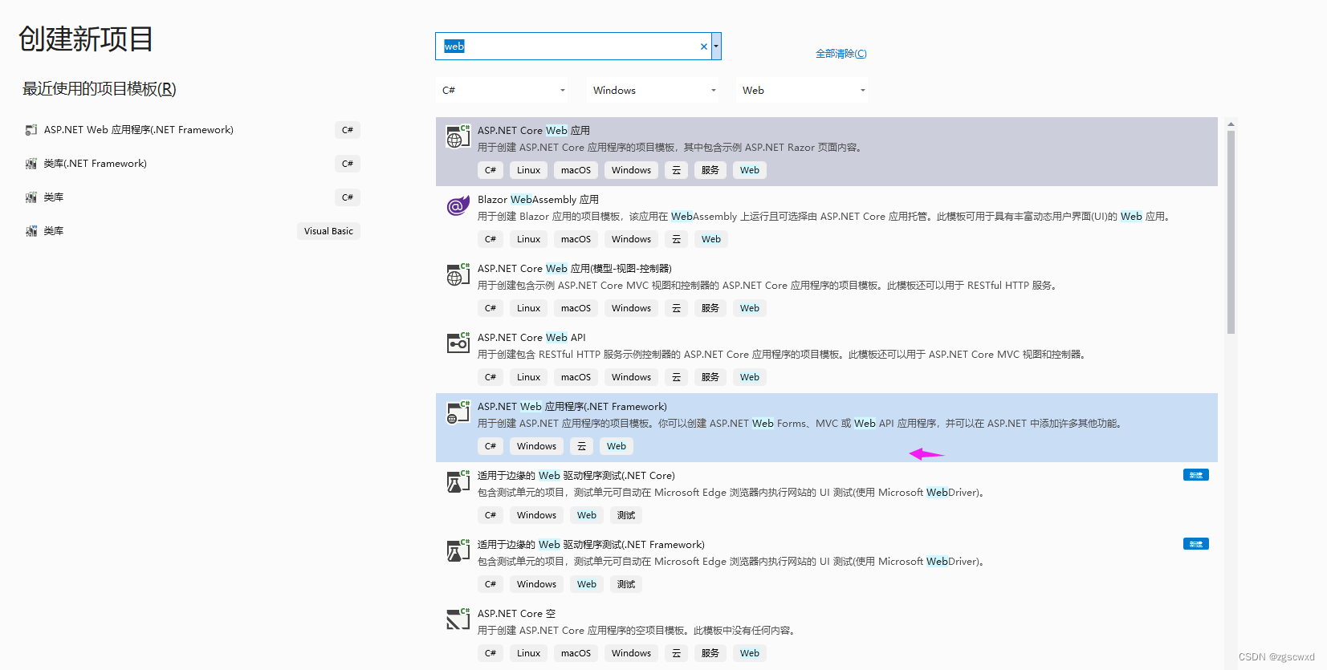Open the search history dropdown arrow

tap(716, 47)
